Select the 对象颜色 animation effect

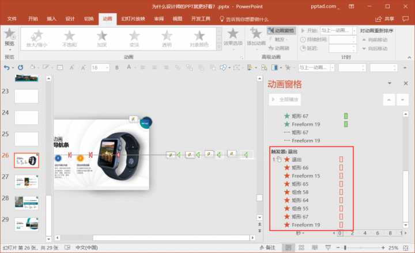199,39
